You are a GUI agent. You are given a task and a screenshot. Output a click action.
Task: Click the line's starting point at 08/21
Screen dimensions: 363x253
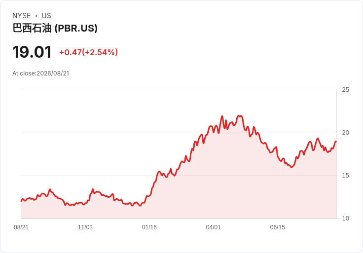click(x=22, y=201)
